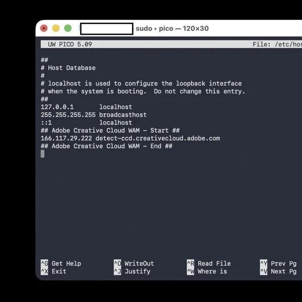This screenshot has height=302, width=302.
Task: Click 'Adobe Creative Cloud WAM – Start' line
Action: (110, 130)
